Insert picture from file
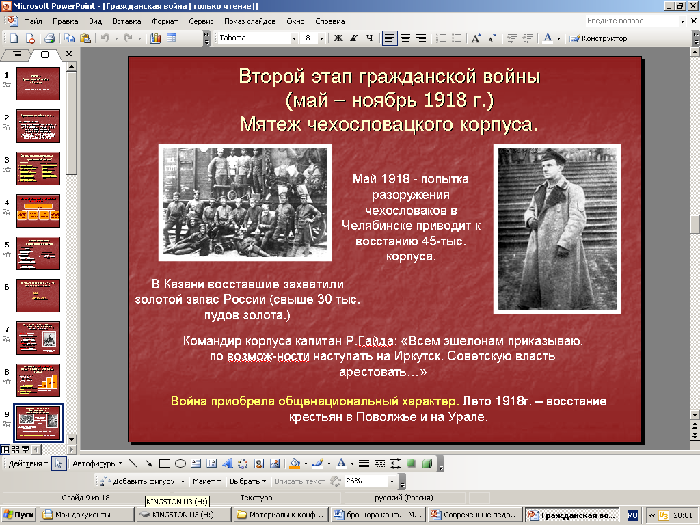 pyautogui.click(x=275, y=463)
